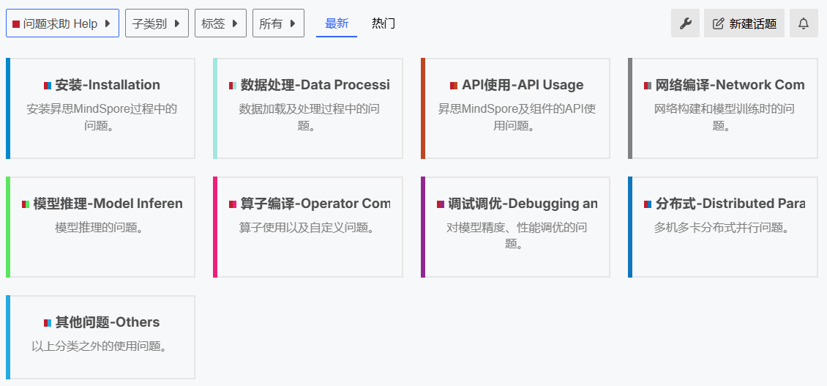827x386 pixels.
Task: Click the red square in the Help dropdown
Action: (16, 24)
